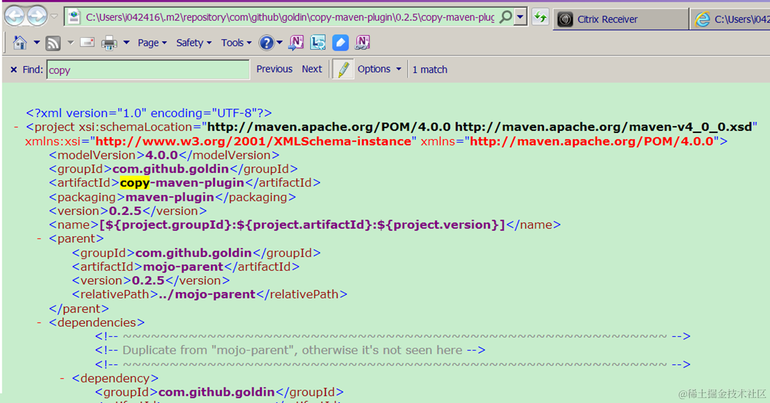Image resolution: width=770 pixels, height=403 pixels.
Task: Click the green Refresh arrows button
Action: pos(540,18)
